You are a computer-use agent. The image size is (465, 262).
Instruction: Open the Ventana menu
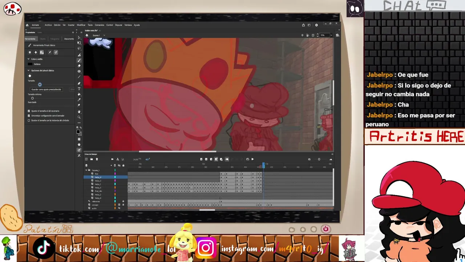pos(128,25)
